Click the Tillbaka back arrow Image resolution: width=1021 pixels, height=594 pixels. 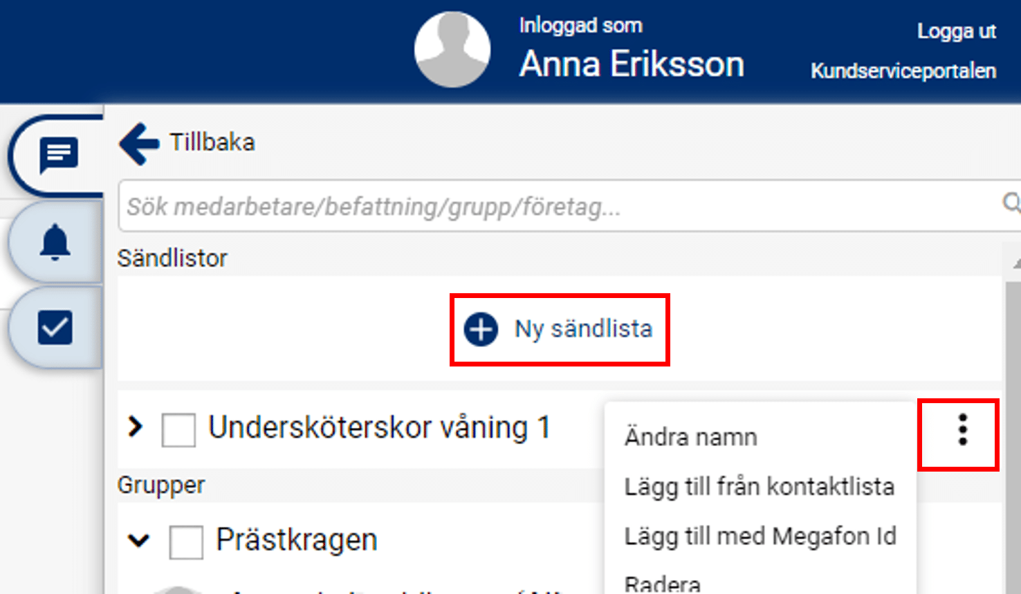point(139,144)
